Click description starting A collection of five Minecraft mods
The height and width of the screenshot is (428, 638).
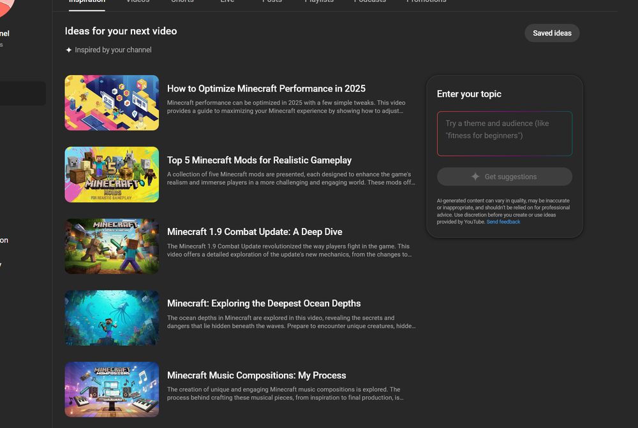pyautogui.click(x=291, y=178)
